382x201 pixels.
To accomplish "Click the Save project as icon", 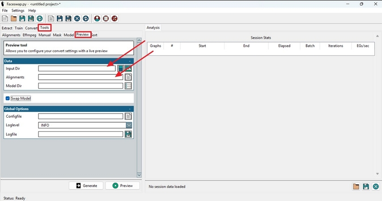I will click(x=31, y=18).
